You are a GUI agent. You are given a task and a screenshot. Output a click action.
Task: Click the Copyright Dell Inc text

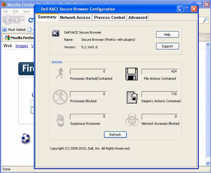tap(90, 149)
